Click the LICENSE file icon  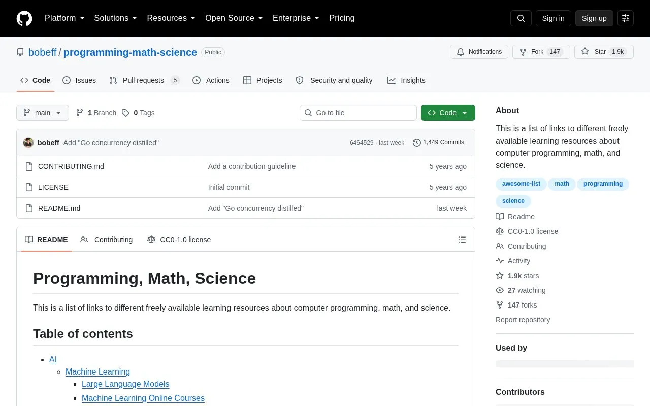click(29, 187)
